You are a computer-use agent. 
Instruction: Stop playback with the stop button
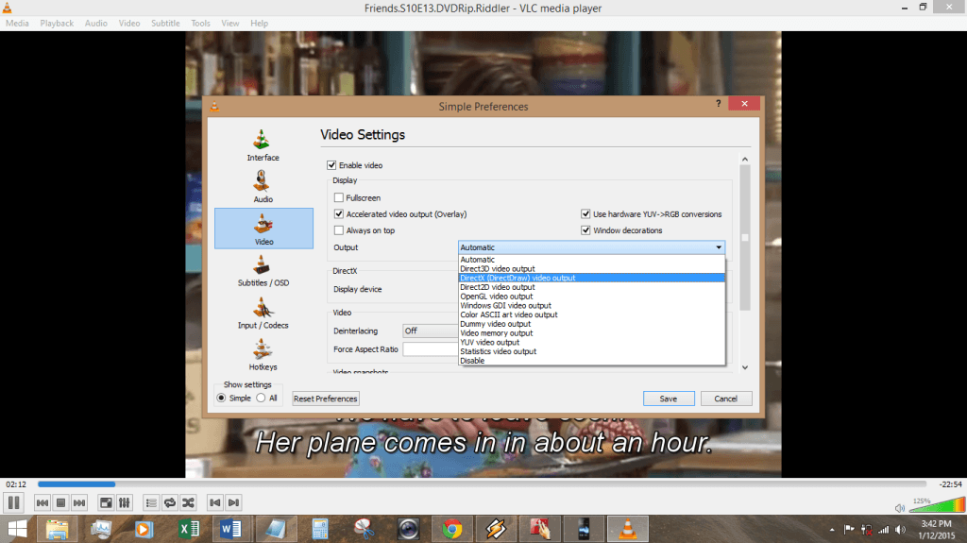click(x=60, y=503)
